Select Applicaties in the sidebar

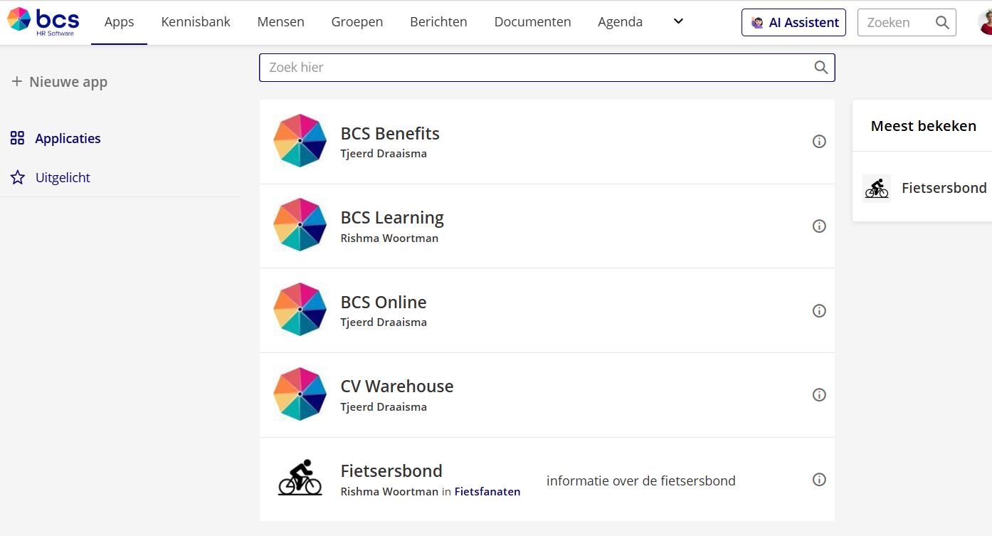coord(68,138)
